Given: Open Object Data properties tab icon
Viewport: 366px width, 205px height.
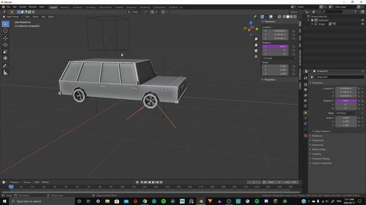Looking at the screenshot, I should 305,129.
